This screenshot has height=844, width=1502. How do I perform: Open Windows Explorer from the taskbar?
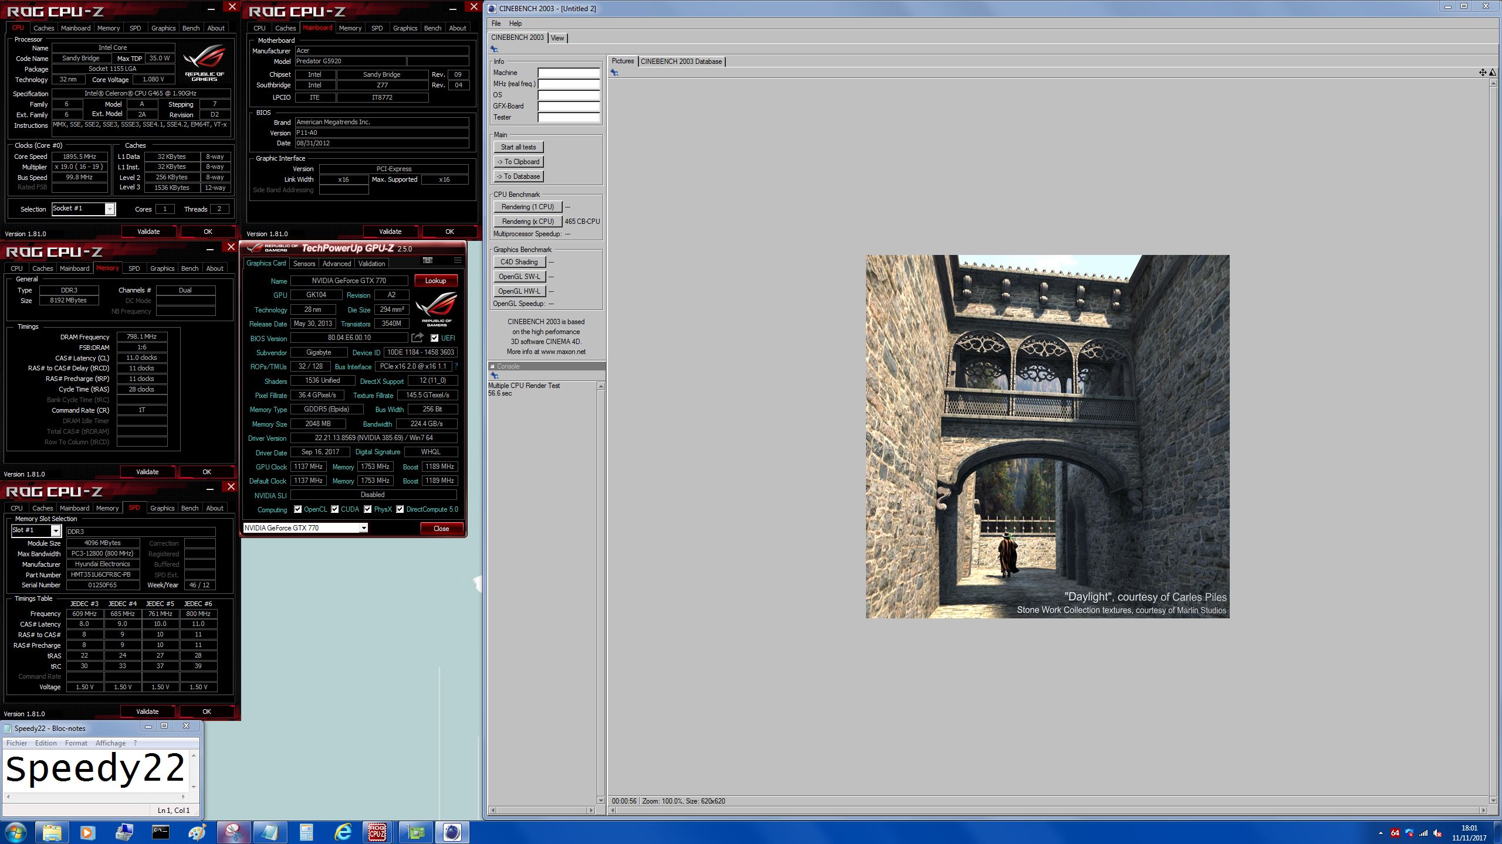pyautogui.click(x=52, y=832)
